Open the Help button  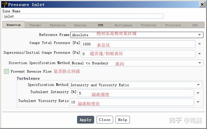123,120
